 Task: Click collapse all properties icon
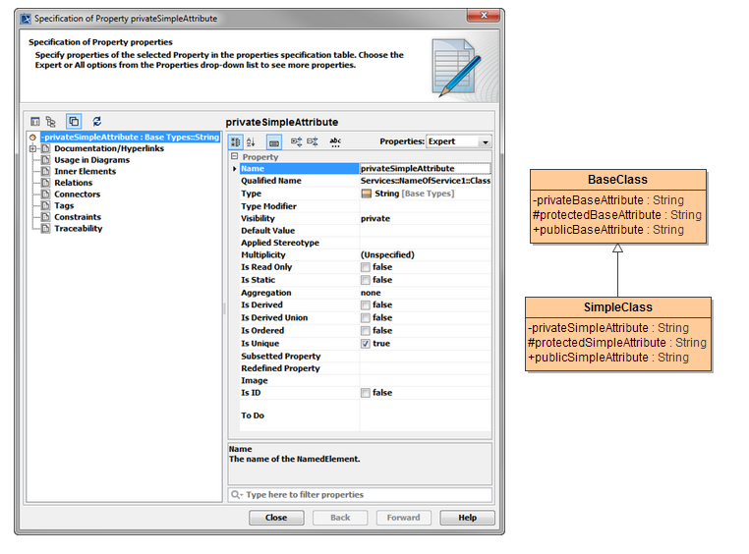pyautogui.click(x=313, y=141)
